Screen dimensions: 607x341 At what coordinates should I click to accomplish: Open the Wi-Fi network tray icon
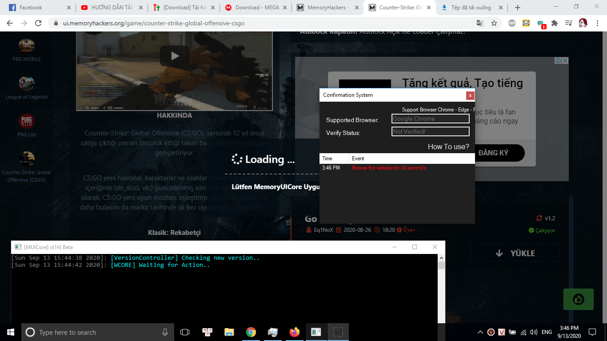point(523,332)
